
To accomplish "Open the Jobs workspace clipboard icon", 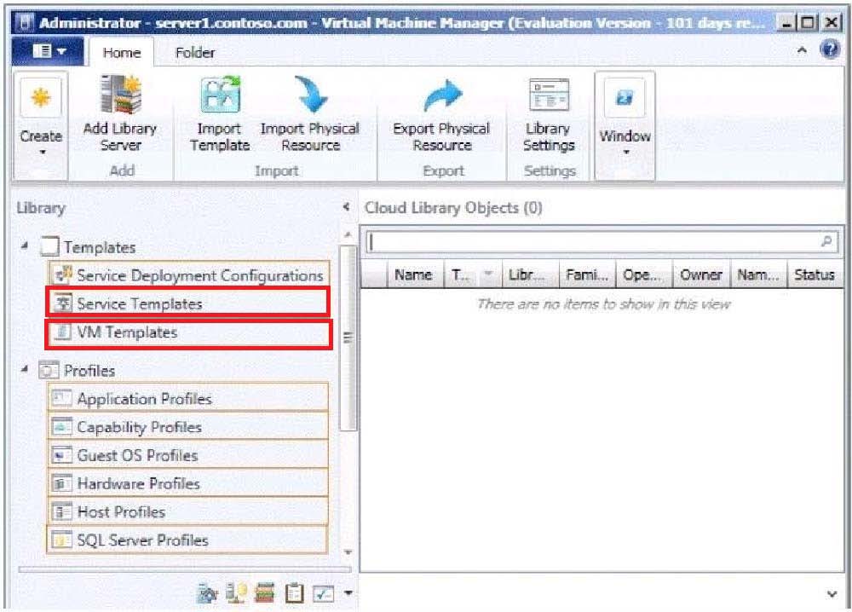I will tap(294, 593).
